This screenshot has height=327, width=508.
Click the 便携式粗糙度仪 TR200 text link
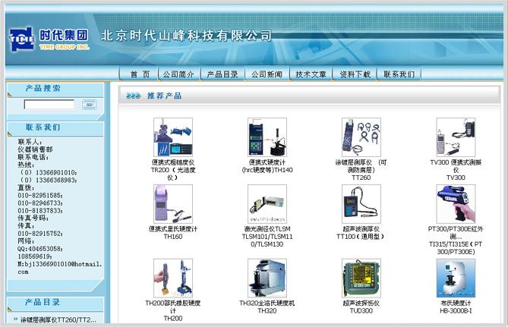(173, 170)
